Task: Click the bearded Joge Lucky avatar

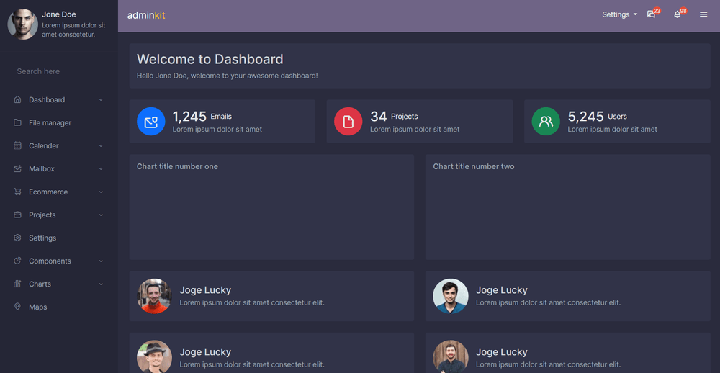Action: point(451,356)
